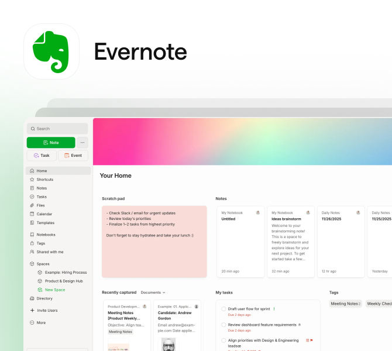Screen dimensions: 392x351
Task: Click avatar on Ideas brainstorm card
Action: coord(308,213)
